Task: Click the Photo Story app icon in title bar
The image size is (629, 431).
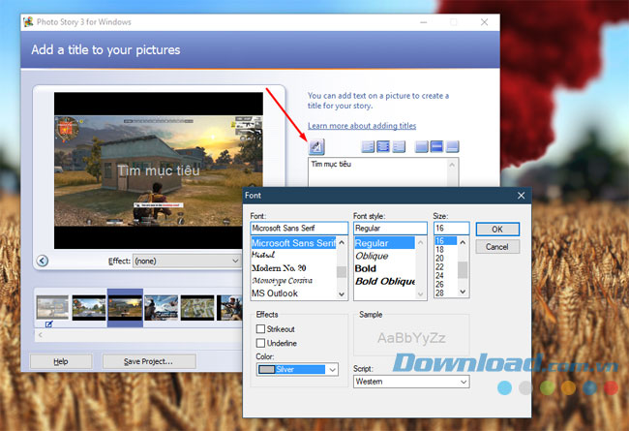Action: pyautogui.click(x=28, y=21)
